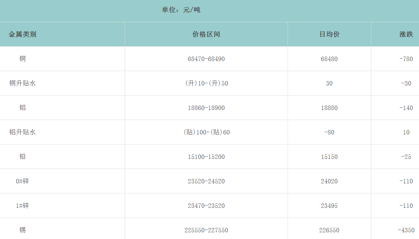The width and height of the screenshot is (419, 239).
Task: Click aluminum price range 18860-18900
Action: coord(206,108)
